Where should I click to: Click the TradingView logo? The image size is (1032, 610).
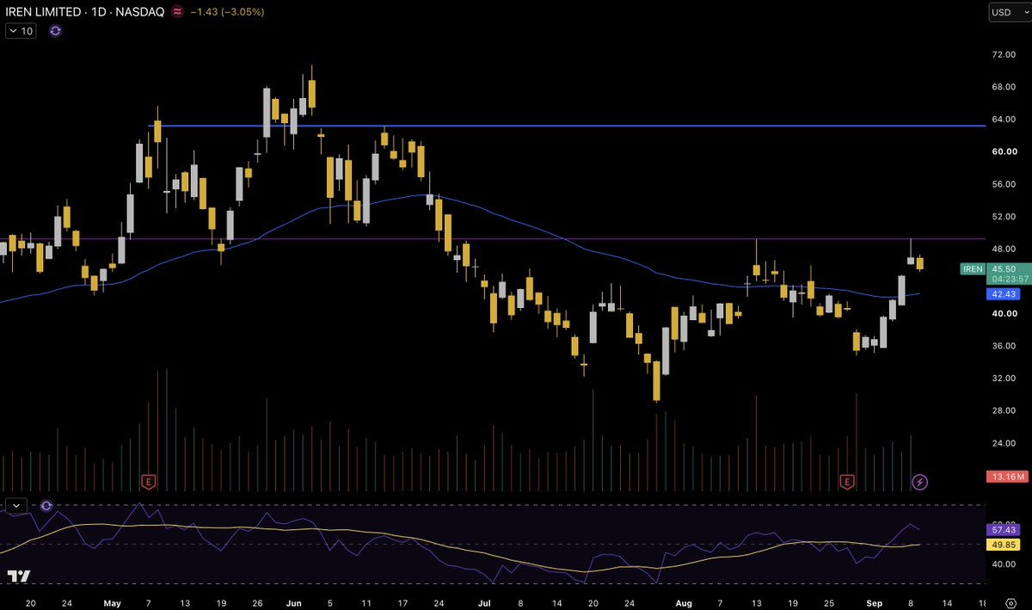pyautogui.click(x=19, y=576)
